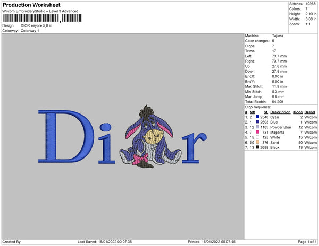Click the Cyan color swatch in stop sequence
319x246 pixels.
tap(257, 117)
